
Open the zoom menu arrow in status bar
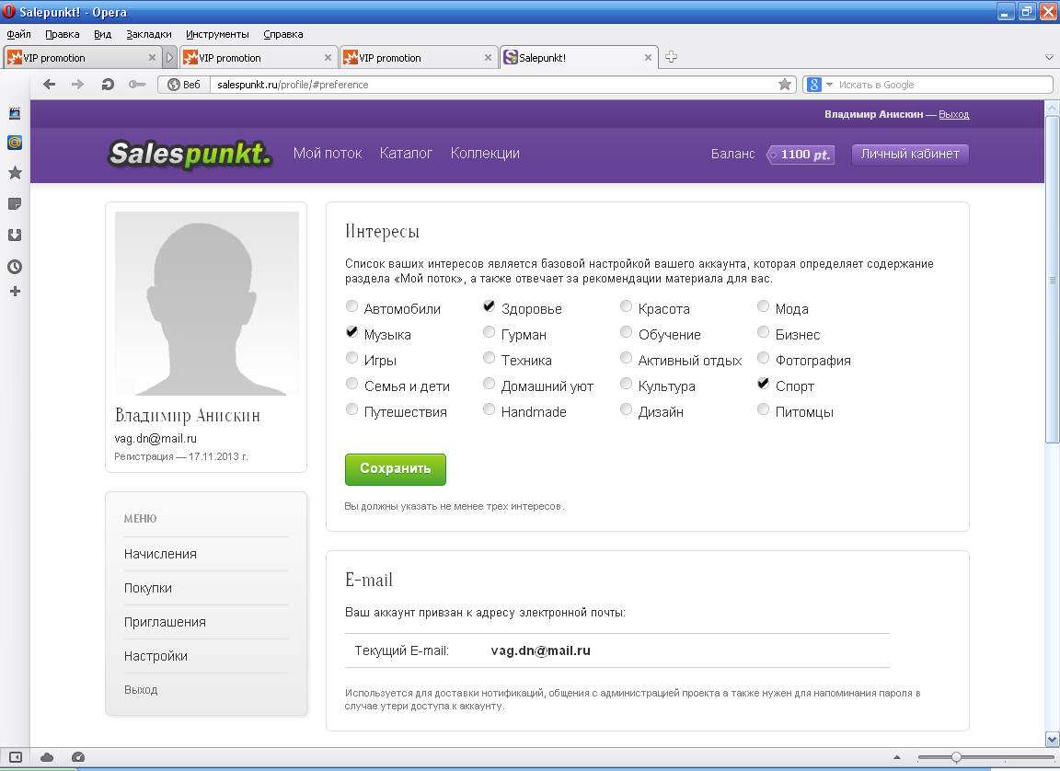tap(897, 757)
